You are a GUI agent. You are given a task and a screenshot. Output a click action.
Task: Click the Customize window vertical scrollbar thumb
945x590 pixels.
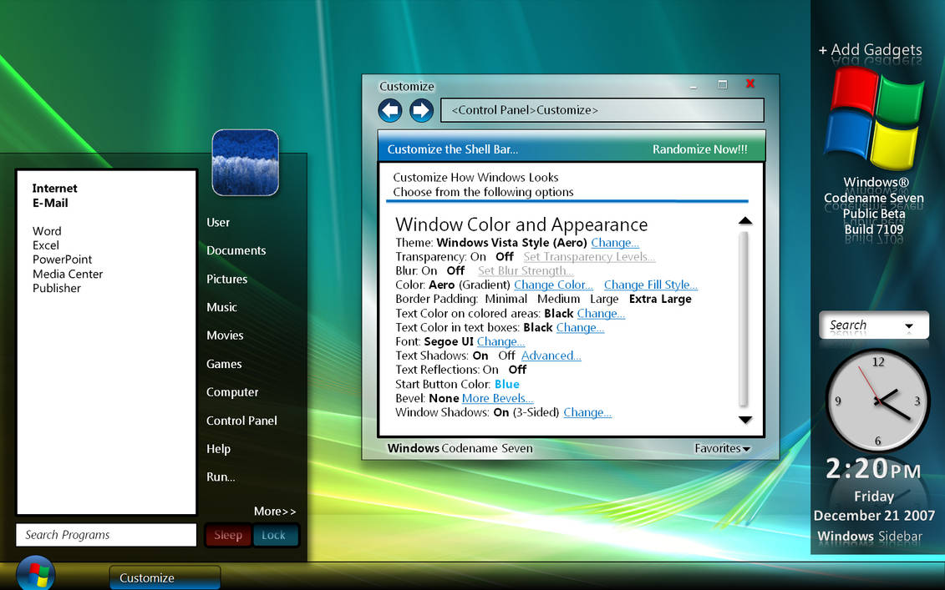click(x=744, y=319)
